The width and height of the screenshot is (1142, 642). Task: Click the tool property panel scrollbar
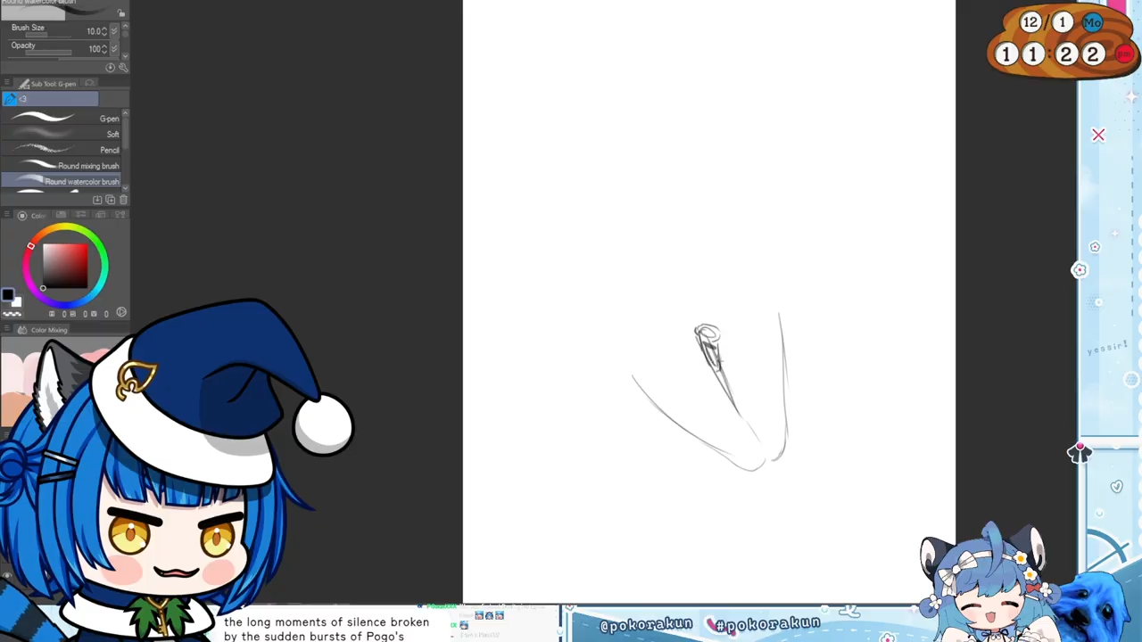(125, 40)
